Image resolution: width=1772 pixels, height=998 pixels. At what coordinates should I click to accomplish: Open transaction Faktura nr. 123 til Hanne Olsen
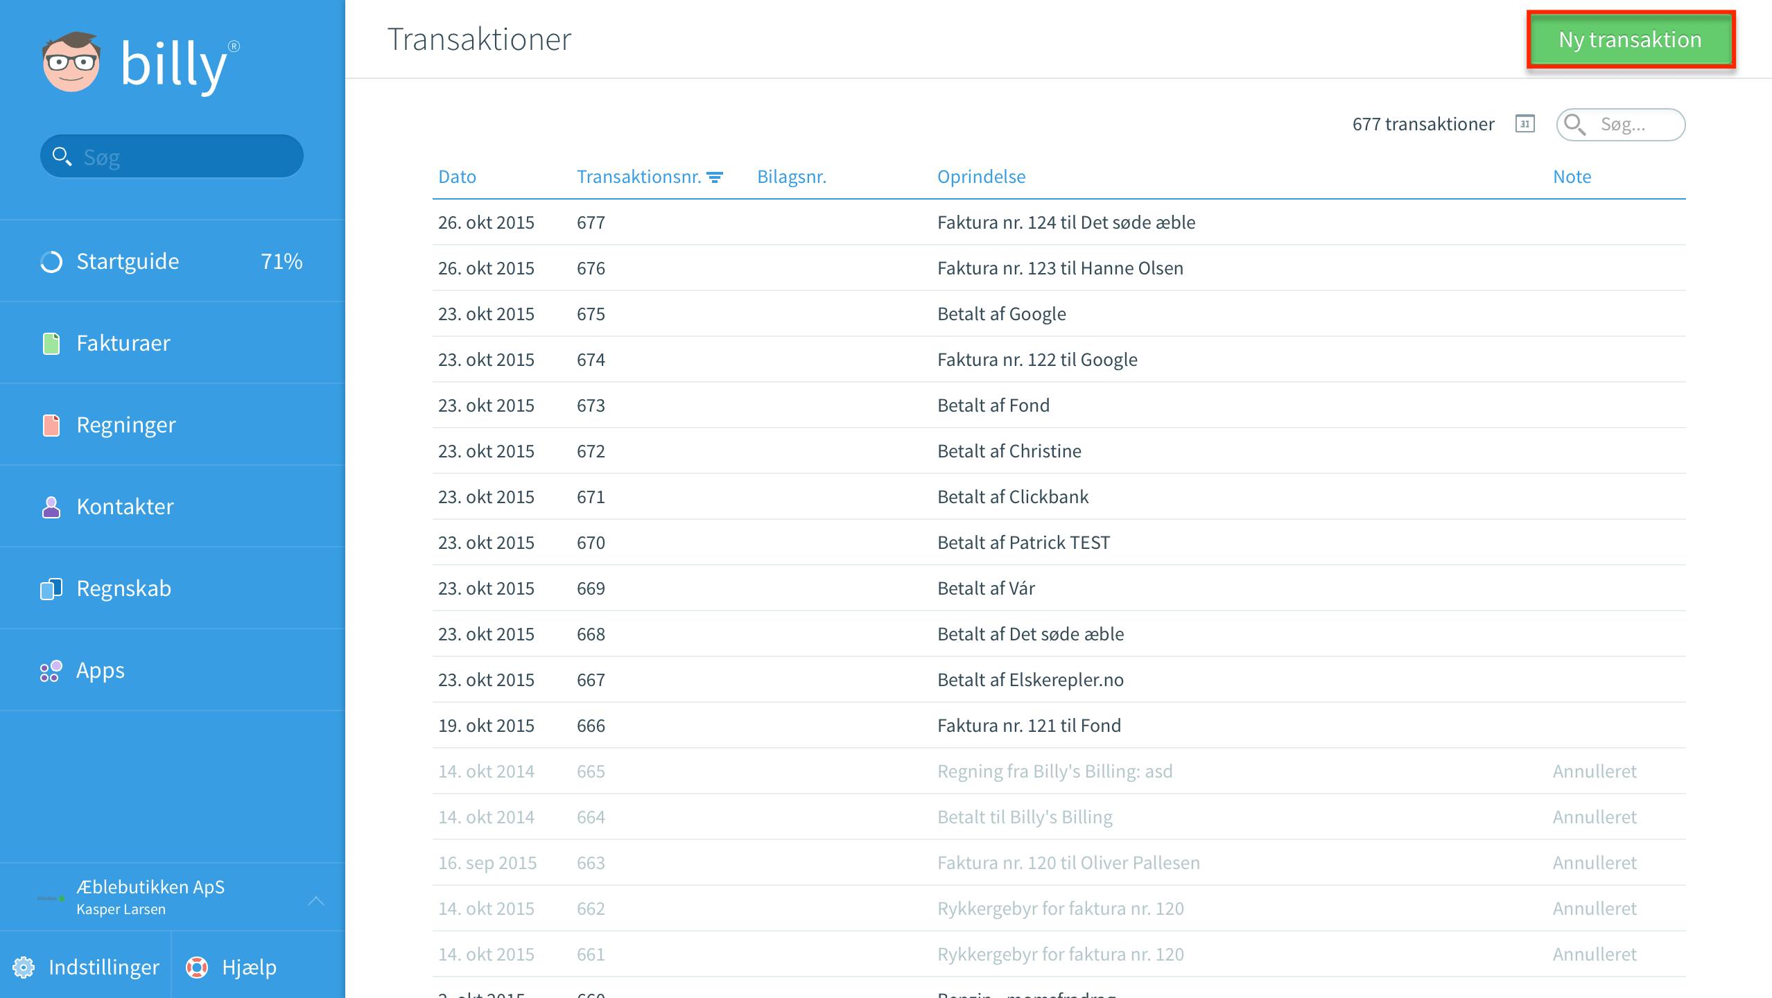[x=1059, y=268]
